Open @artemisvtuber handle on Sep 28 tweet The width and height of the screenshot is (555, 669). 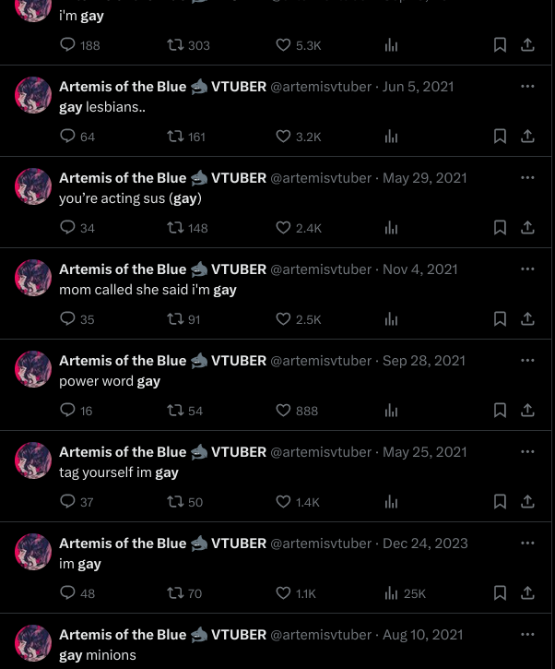tap(321, 361)
